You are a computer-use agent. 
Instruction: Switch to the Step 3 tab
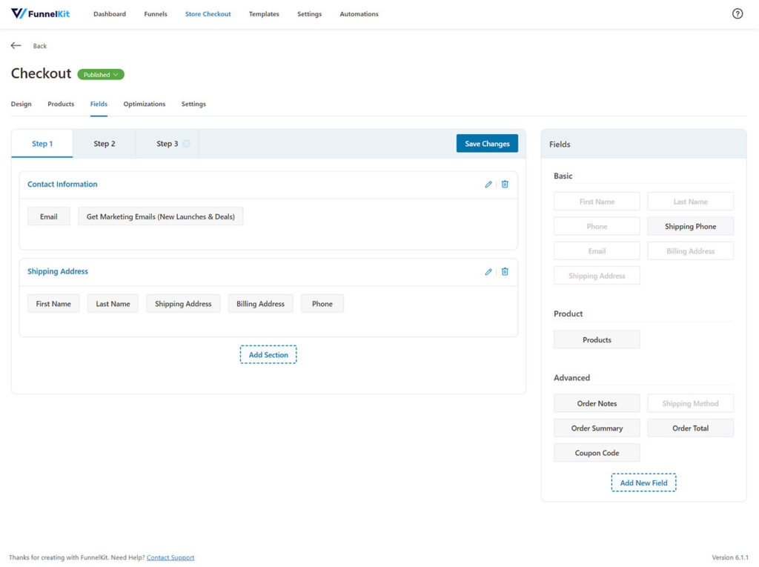(167, 143)
